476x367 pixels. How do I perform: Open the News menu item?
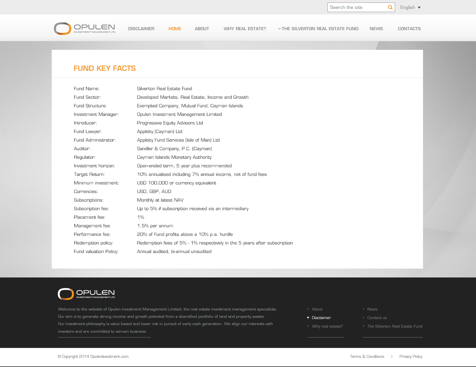pos(376,29)
